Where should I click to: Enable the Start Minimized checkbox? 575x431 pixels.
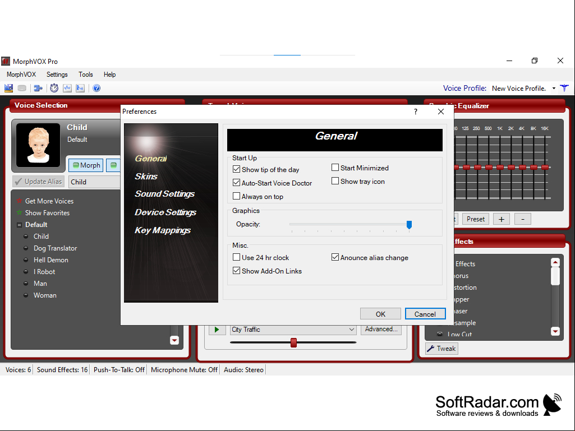[x=335, y=168]
